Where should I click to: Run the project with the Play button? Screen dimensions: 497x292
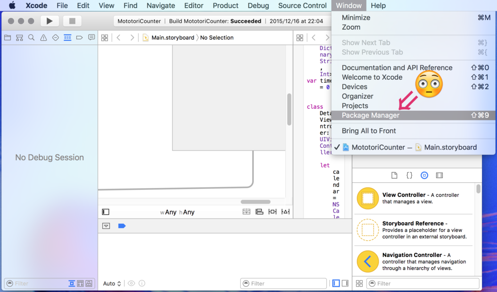point(49,21)
